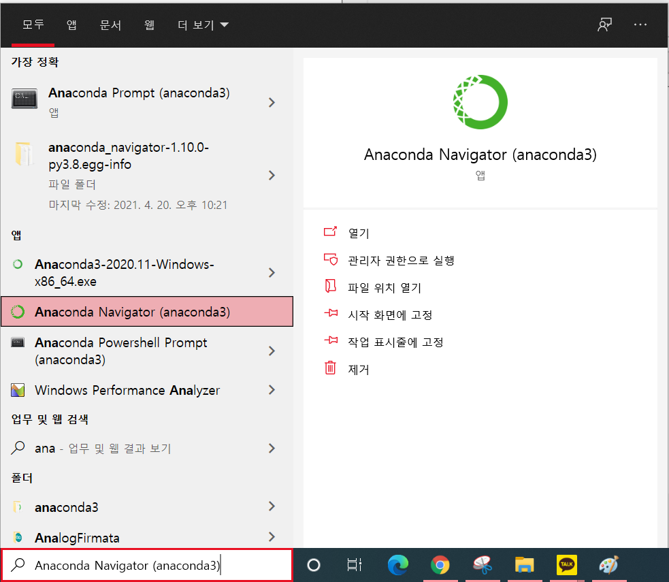Viewport: 669px width, 582px height.
Task: Open Paint from the taskbar
Action: click(x=608, y=565)
